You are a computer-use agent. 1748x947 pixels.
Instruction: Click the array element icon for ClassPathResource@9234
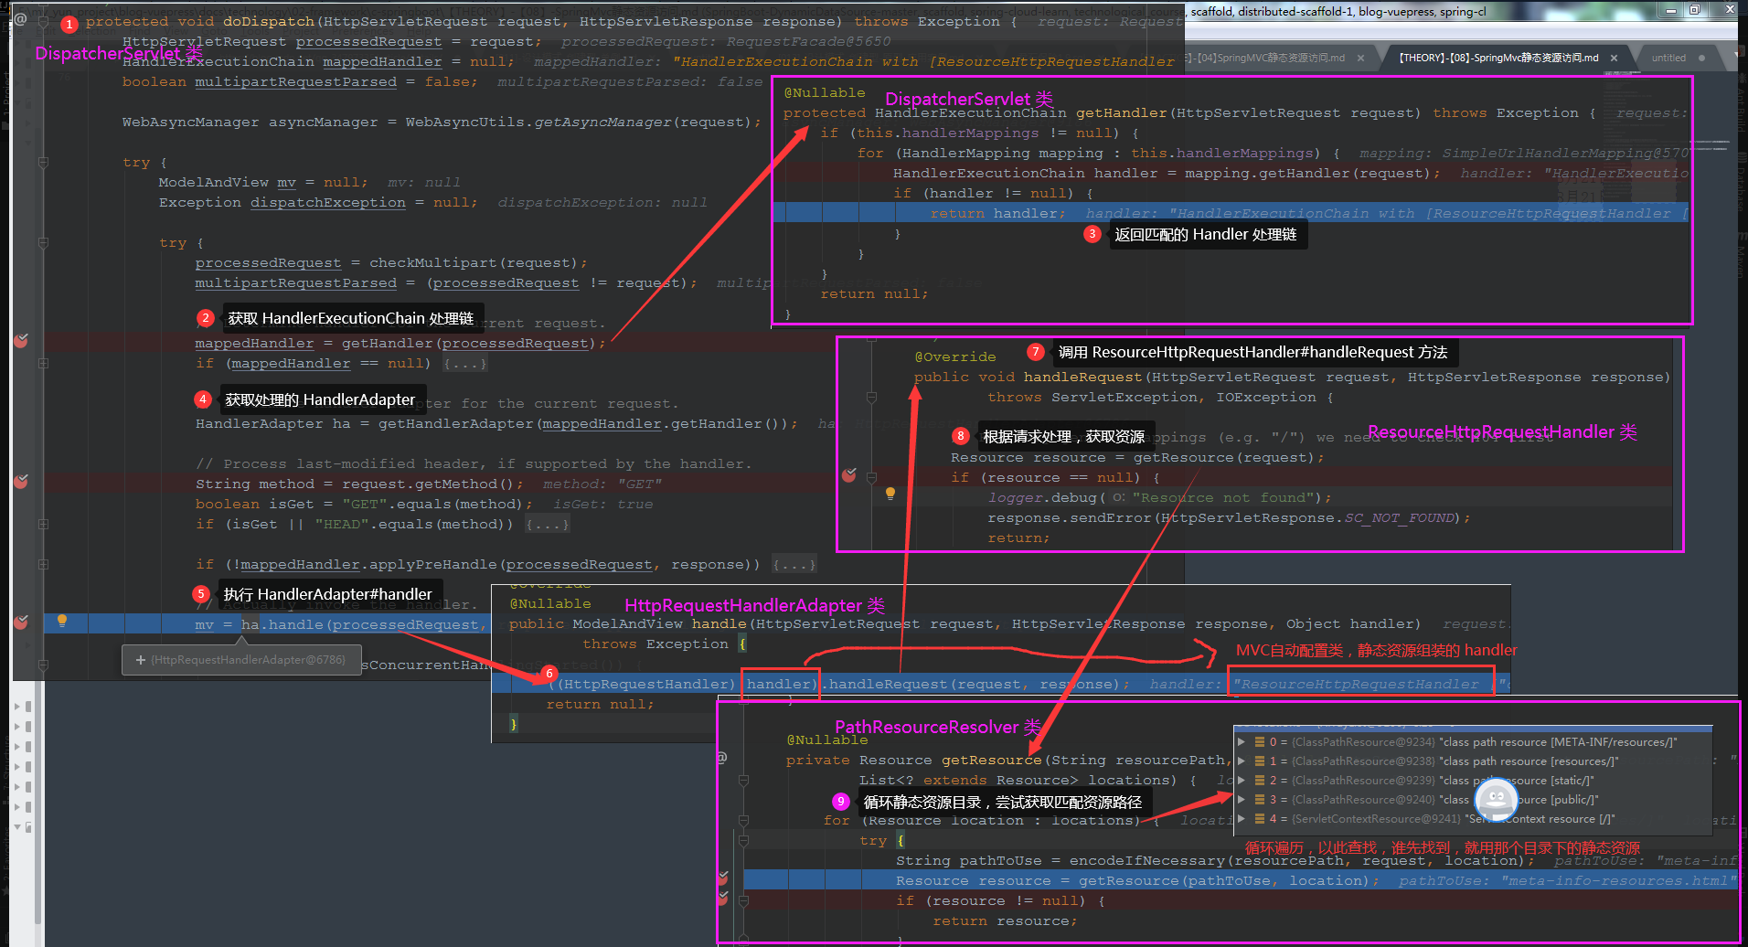(x=1260, y=742)
